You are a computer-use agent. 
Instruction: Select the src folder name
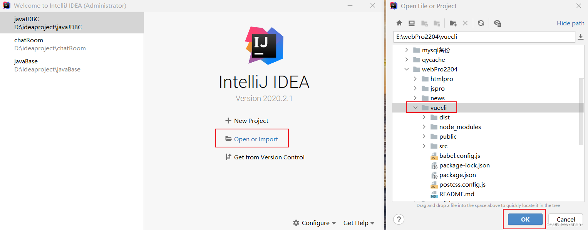pos(444,146)
